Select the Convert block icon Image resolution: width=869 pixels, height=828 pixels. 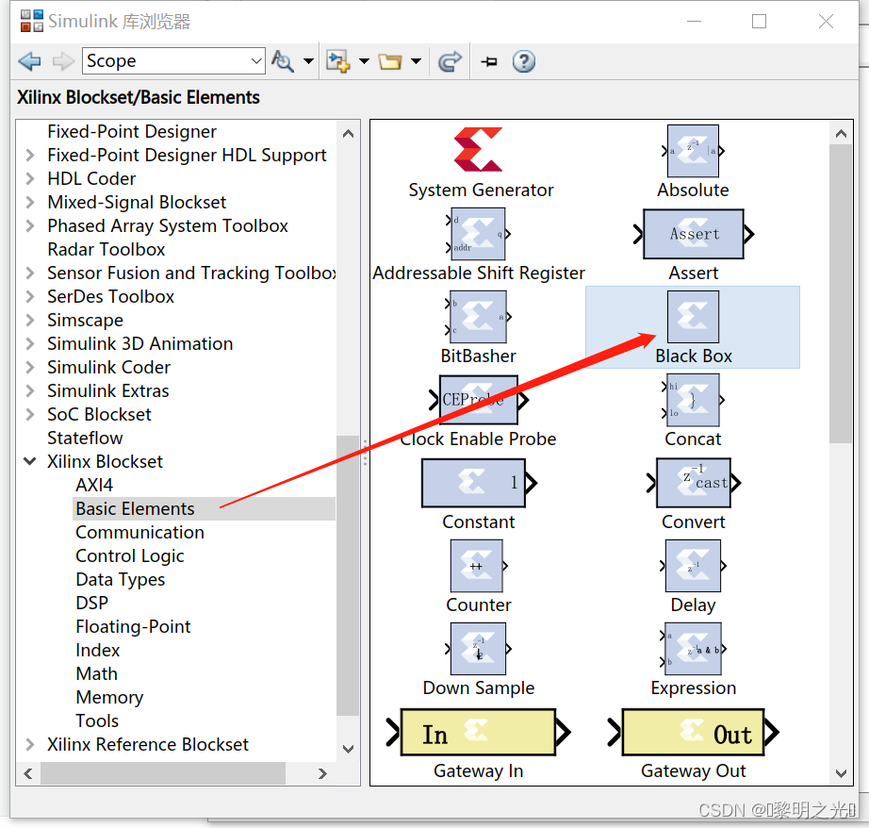click(694, 483)
